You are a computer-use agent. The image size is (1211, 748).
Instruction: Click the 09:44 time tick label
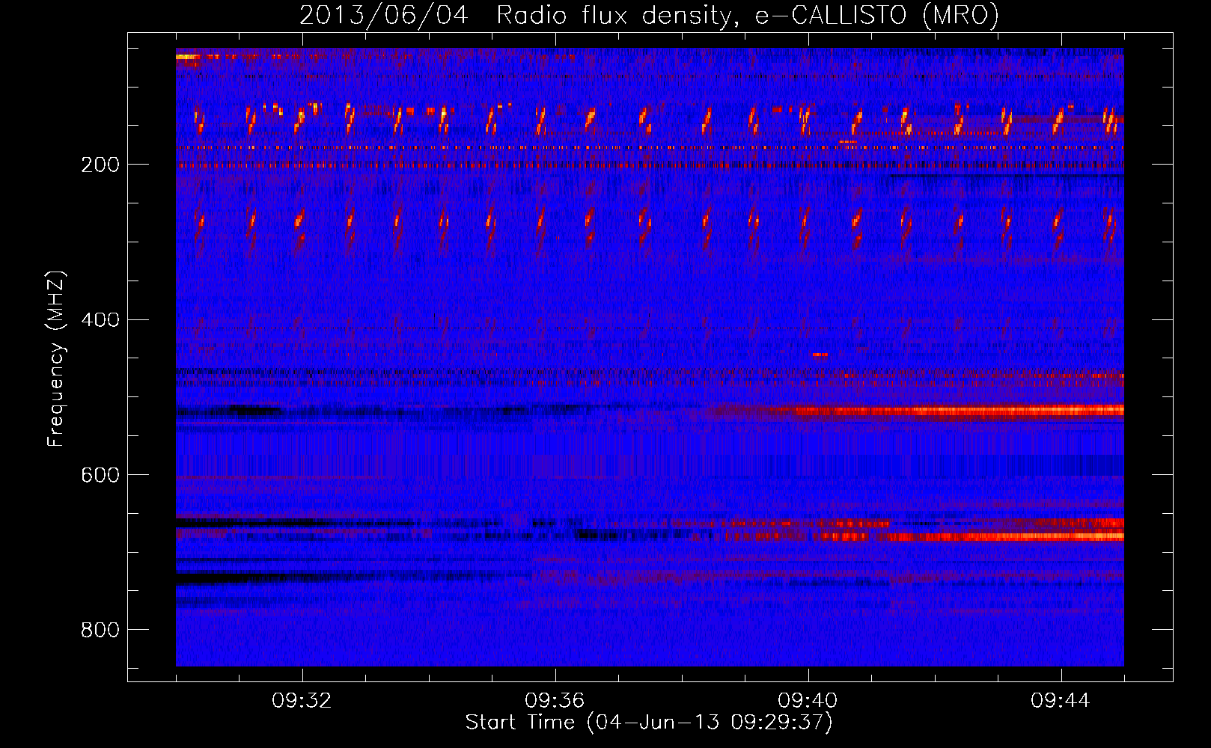(1061, 701)
